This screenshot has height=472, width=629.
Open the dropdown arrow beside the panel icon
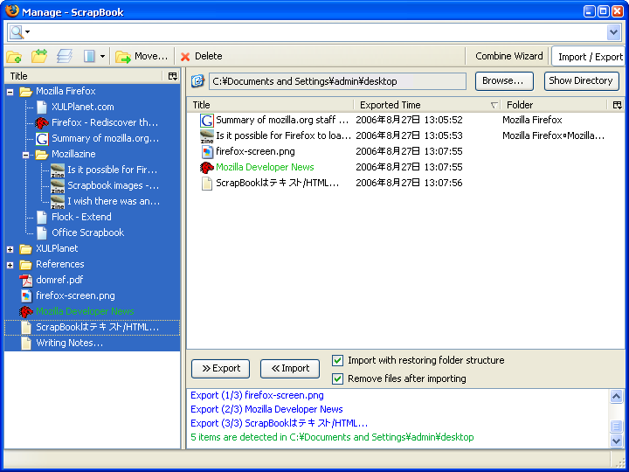pyautogui.click(x=103, y=56)
